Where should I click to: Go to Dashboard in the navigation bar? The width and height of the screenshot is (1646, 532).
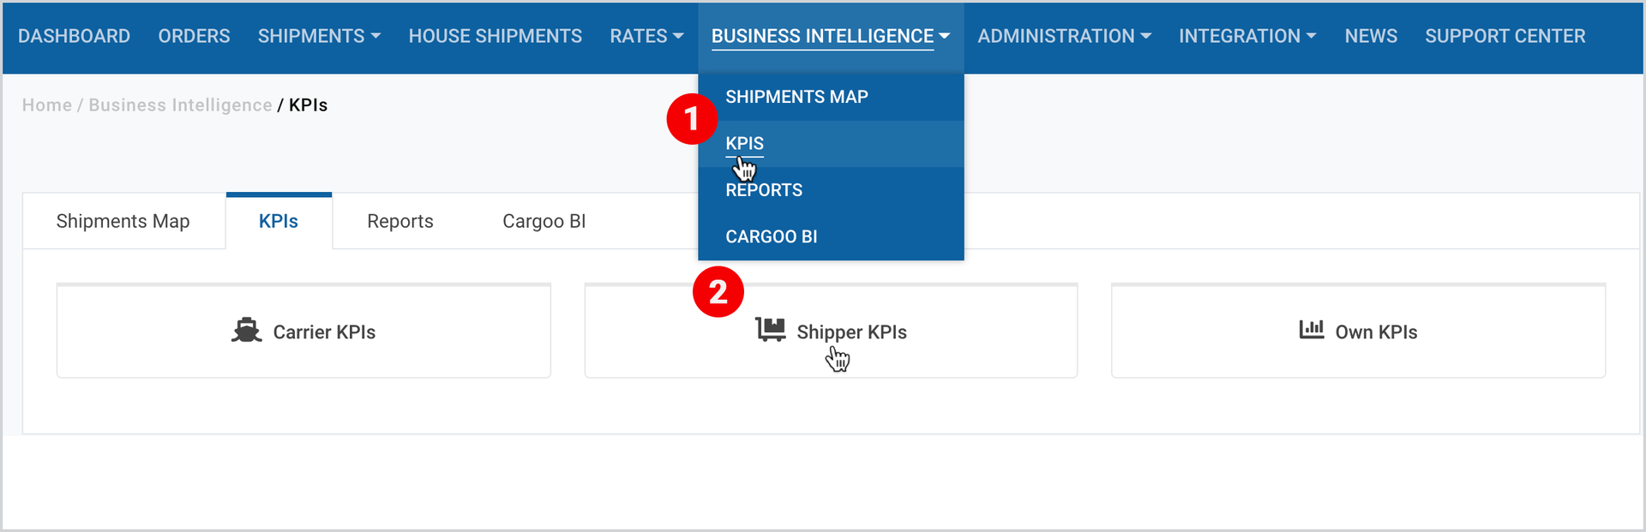click(74, 36)
